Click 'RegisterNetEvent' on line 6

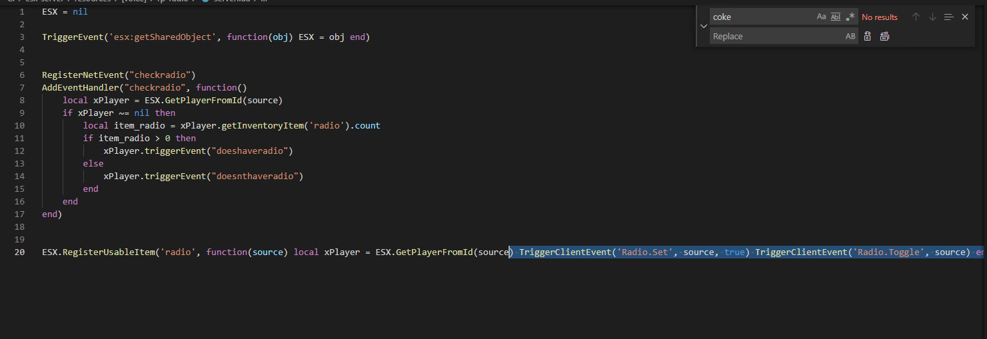pyautogui.click(x=83, y=75)
